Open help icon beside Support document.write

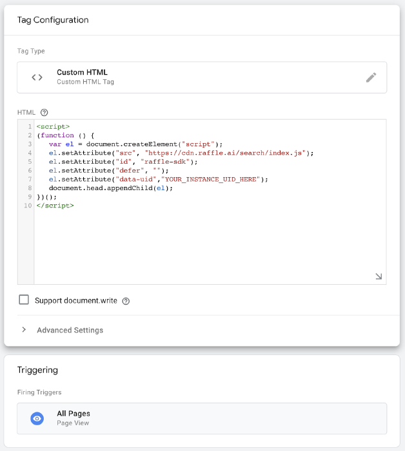[126, 301]
